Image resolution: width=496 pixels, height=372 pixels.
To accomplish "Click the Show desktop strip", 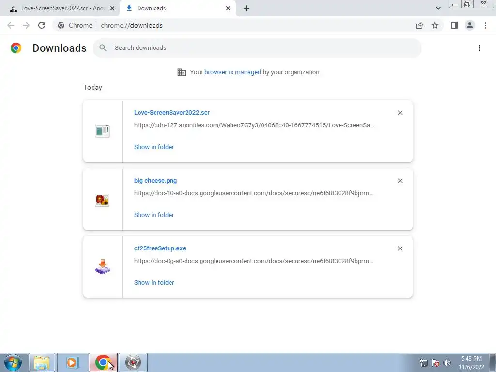I will pos(493,362).
